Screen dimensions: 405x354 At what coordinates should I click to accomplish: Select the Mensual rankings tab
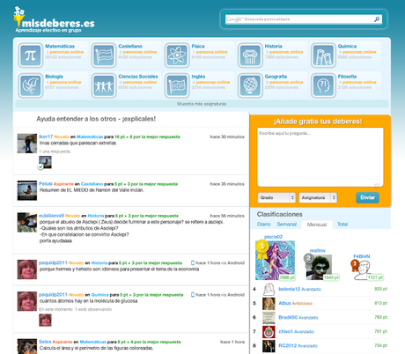click(317, 225)
